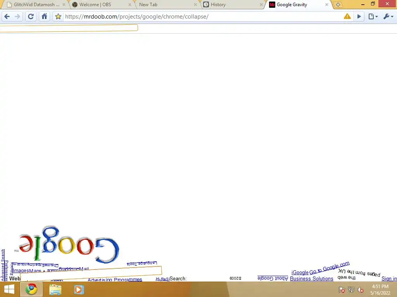
Task: Open the Images link
Action: pos(21,271)
